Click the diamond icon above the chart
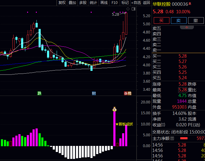This screenshot has height=161, width=205. (128, 9)
